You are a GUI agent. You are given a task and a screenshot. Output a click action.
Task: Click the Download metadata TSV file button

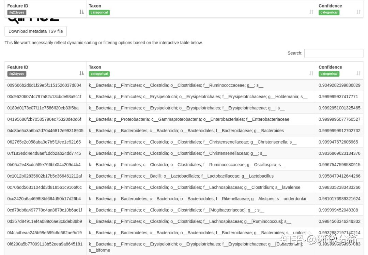[35, 31]
